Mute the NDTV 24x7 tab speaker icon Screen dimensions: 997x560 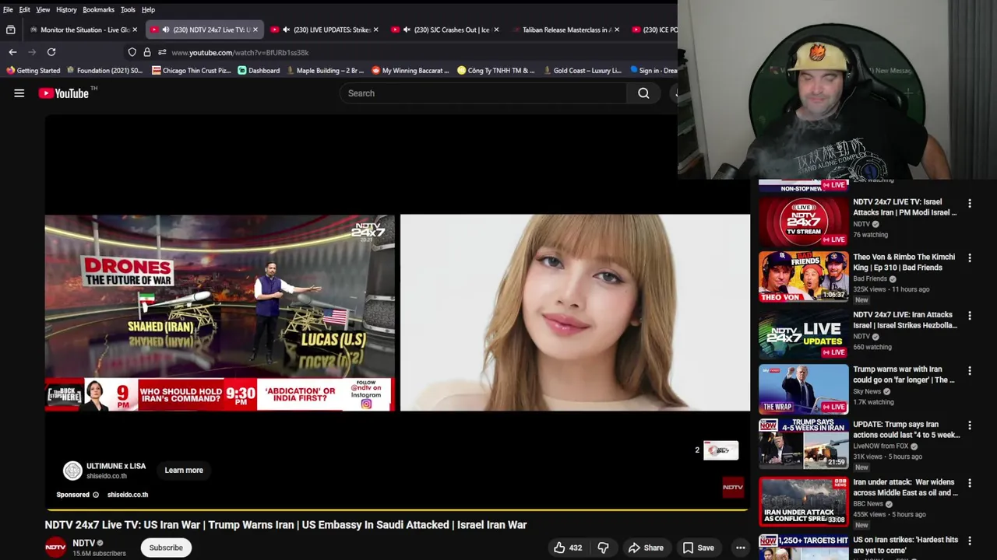[x=166, y=30]
